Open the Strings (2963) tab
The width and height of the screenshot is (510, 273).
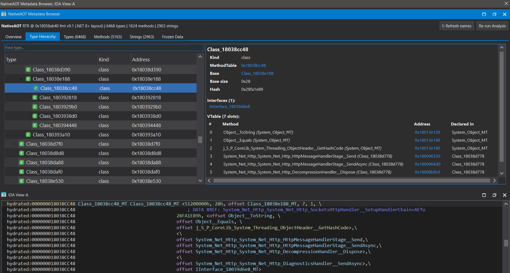pyautogui.click(x=142, y=37)
